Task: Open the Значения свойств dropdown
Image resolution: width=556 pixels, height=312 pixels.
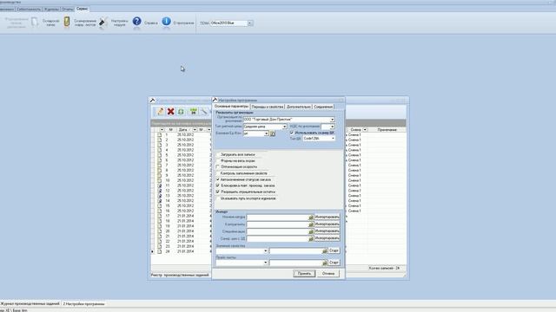Action: pos(265,250)
